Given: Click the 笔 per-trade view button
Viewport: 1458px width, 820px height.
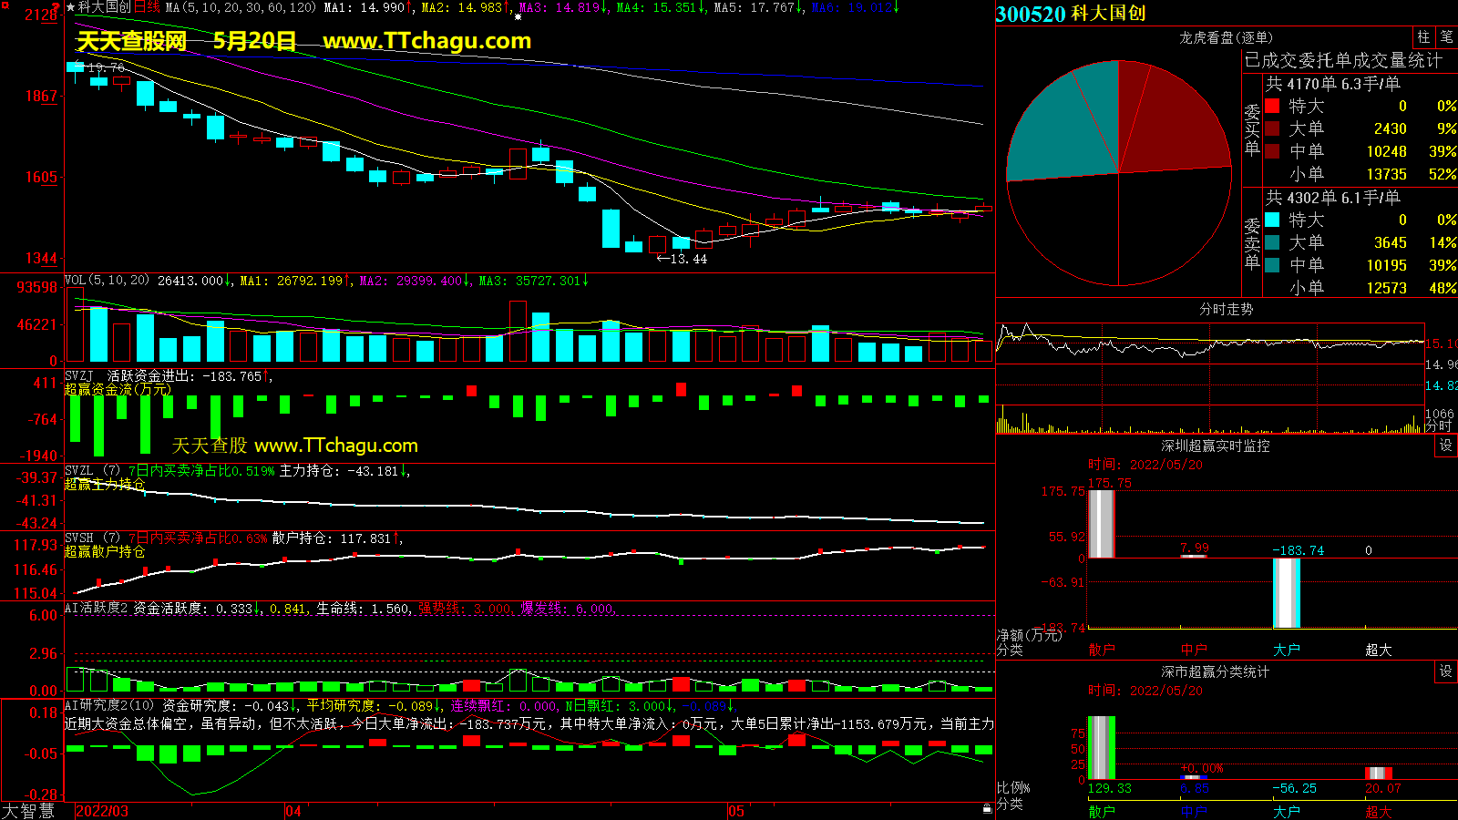Looking at the screenshot, I should (1446, 36).
